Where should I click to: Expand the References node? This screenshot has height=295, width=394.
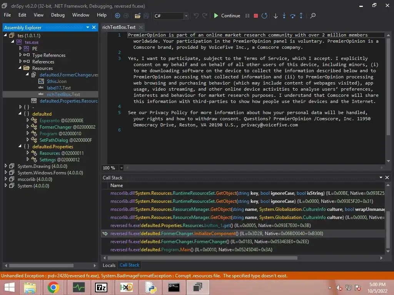[20, 61]
